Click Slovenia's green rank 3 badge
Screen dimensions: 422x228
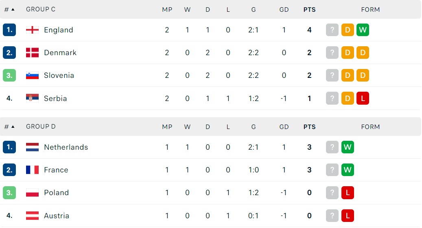coord(9,75)
